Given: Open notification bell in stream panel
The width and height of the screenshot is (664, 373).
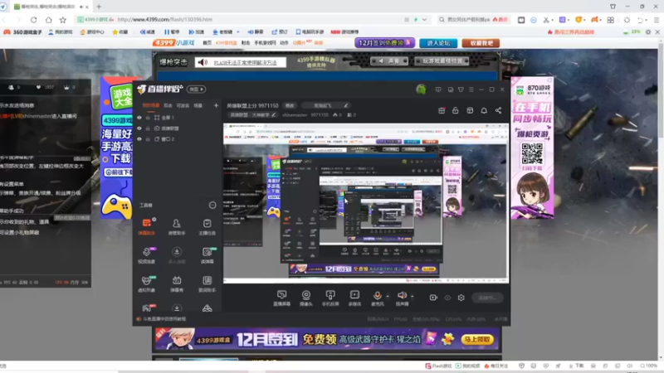Looking at the screenshot, I should click(484, 110).
